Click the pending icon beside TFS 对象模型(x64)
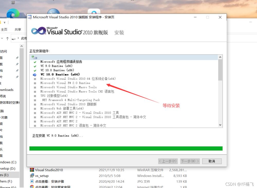257x188 pixels. tap(35, 96)
